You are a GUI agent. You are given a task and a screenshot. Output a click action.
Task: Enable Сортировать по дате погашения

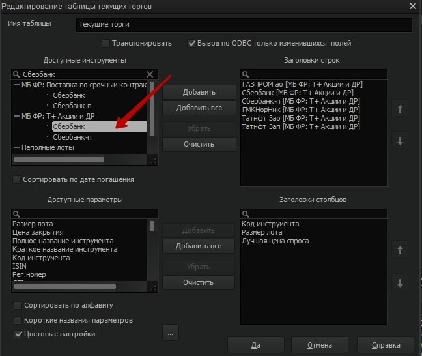[17, 179]
